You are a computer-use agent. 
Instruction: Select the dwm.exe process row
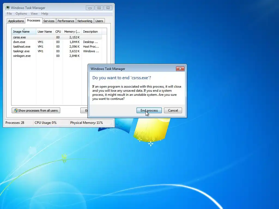point(57,42)
